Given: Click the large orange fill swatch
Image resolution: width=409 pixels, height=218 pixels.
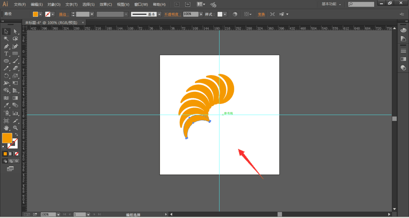Looking at the screenshot, I should tap(7, 138).
